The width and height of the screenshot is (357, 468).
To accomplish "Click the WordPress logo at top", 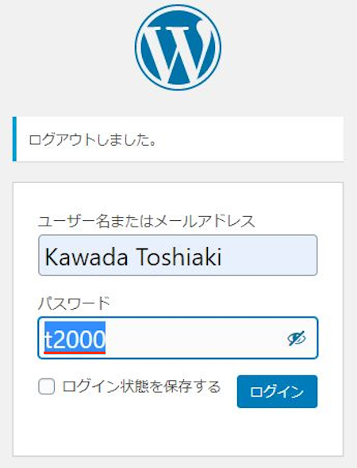I will click(x=178, y=48).
